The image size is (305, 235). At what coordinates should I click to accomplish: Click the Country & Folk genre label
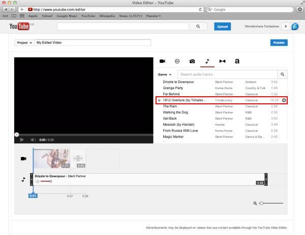point(255,88)
